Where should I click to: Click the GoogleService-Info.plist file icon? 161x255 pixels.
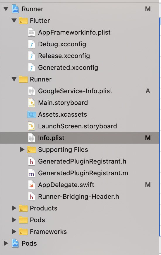coord(32,91)
